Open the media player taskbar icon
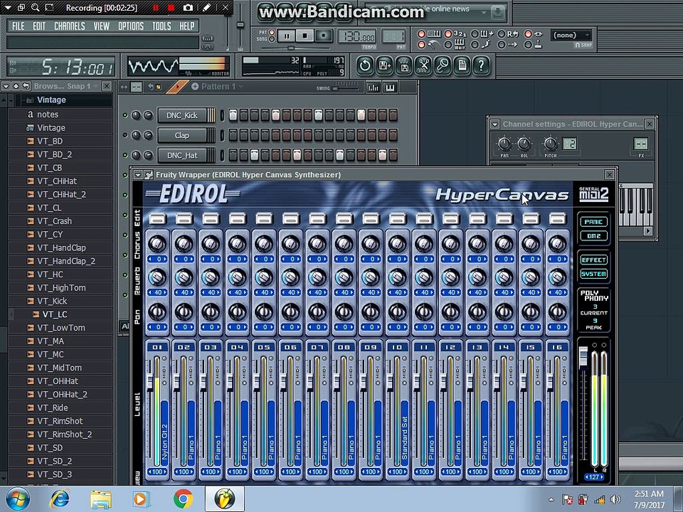The width and height of the screenshot is (683, 512). tap(142, 499)
